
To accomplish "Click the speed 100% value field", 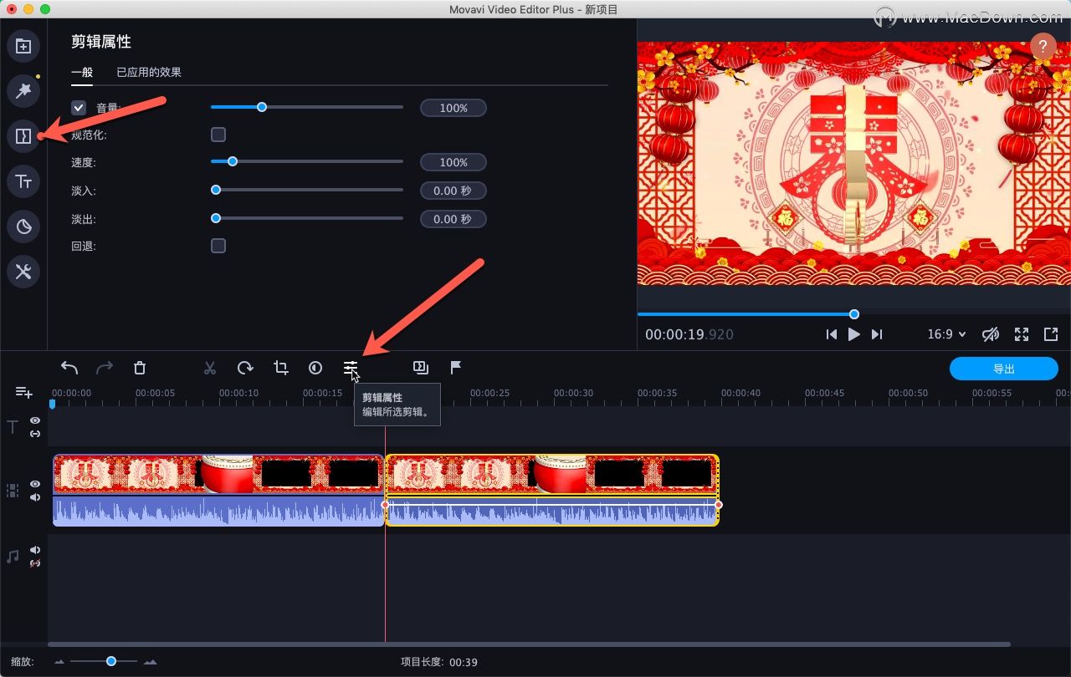I will 453,162.
